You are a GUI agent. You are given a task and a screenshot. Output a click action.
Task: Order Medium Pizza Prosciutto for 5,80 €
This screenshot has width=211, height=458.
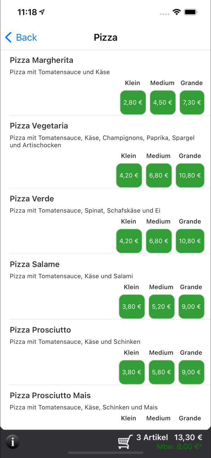coord(161,372)
